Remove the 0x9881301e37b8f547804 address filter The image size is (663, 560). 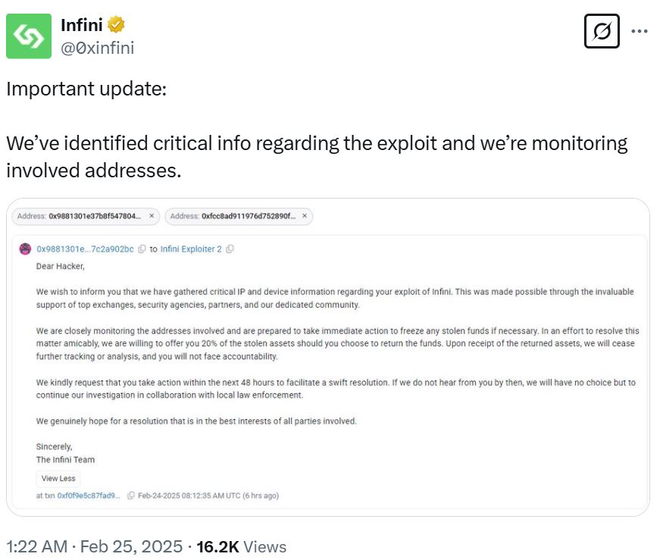click(152, 216)
